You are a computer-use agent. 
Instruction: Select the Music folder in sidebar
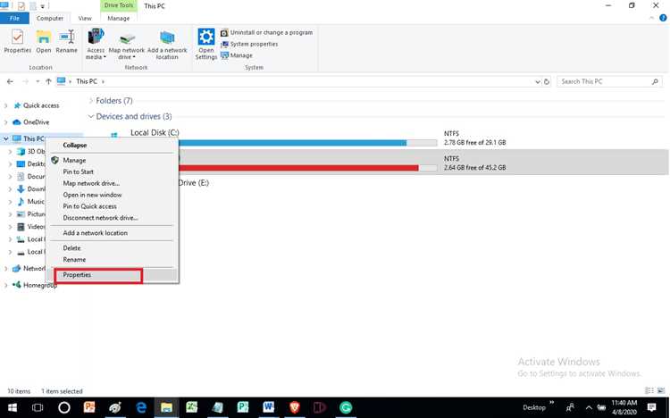pos(30,201)
